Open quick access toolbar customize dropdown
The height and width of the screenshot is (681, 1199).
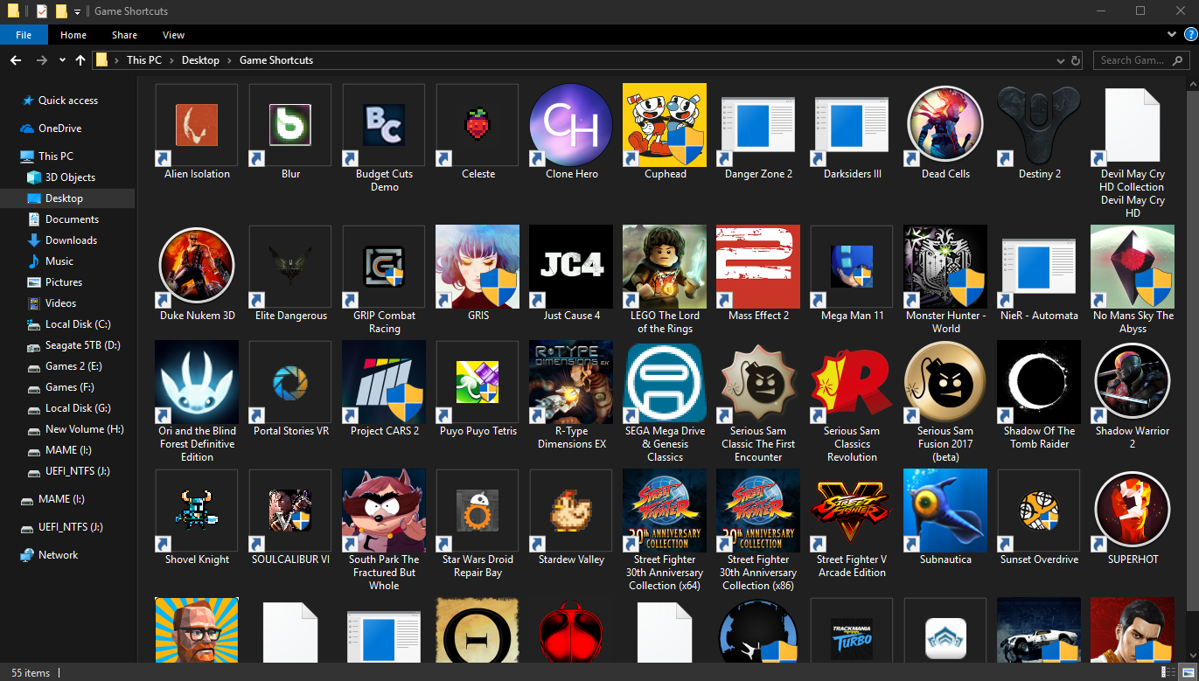tap(77, 11)
